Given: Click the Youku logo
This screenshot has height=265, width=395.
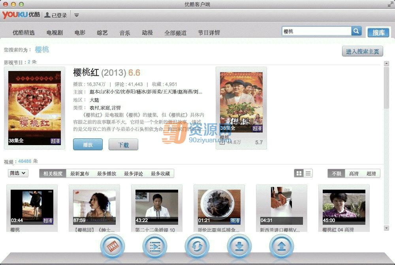Looking at the screenshot, I should tap(21, 15).
